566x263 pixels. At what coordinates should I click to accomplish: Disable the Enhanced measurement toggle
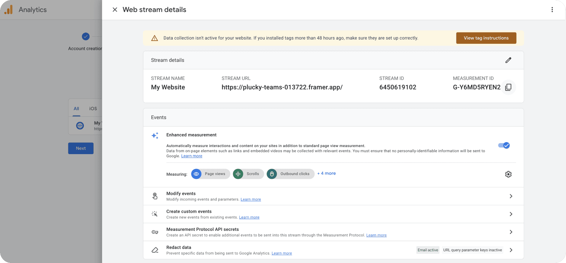click(504, 145)
